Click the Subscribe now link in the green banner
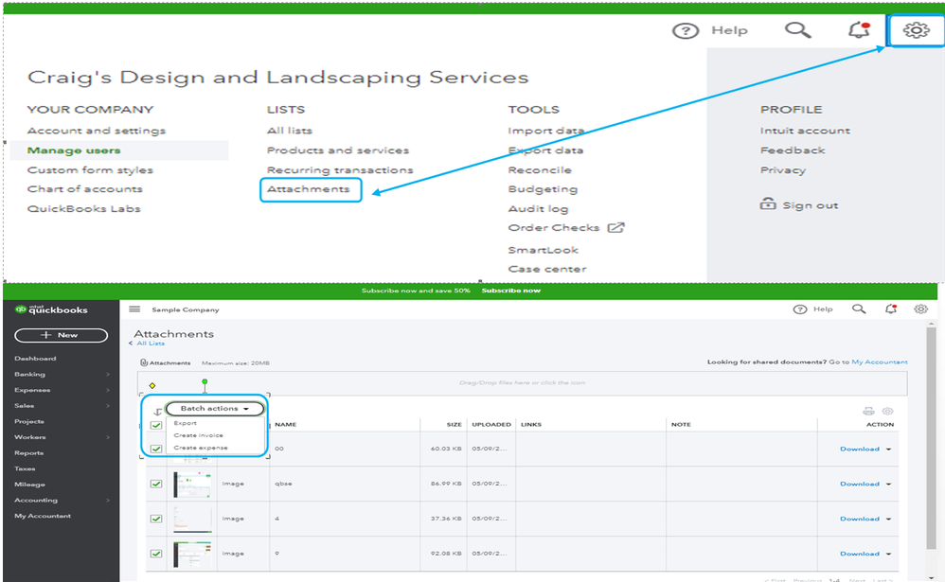The width and height of the screenshot is (945, 582). point(511,291)
